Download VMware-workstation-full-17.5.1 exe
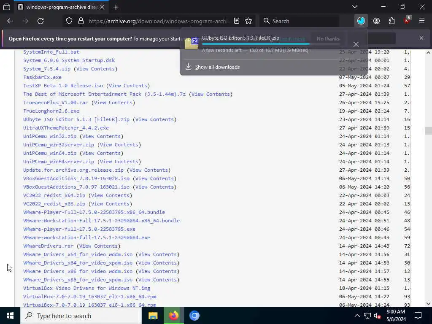Image resolution: width=432 pixels, height=324 pixels. 86,238
